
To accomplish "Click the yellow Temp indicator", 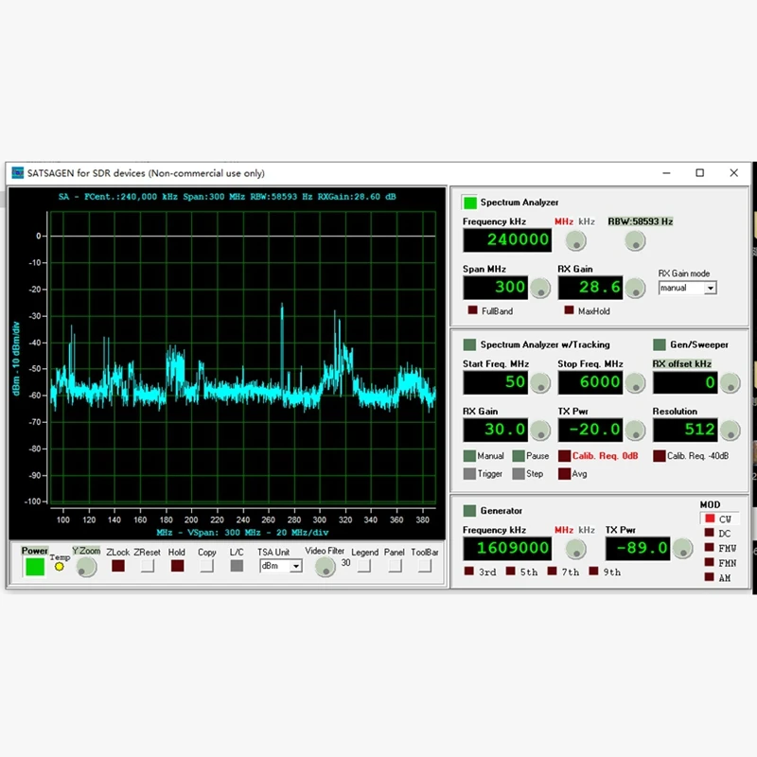I will point(59,567).
